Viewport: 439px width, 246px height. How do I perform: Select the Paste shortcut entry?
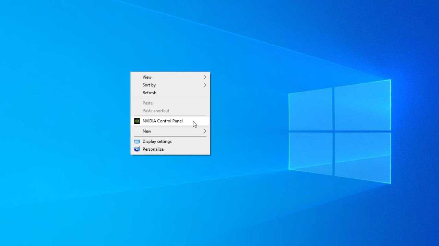coord(170,111)
